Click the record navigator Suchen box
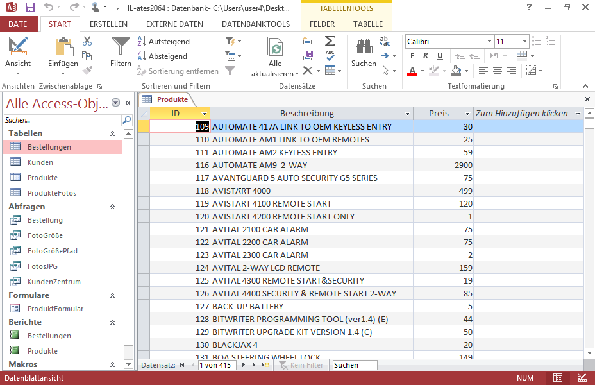The width and height of the screenshot is (595, 385). [x=355, y=365]
